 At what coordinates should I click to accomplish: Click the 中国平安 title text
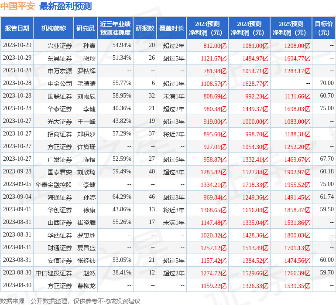pyautogui.click(x=17, y=6)
